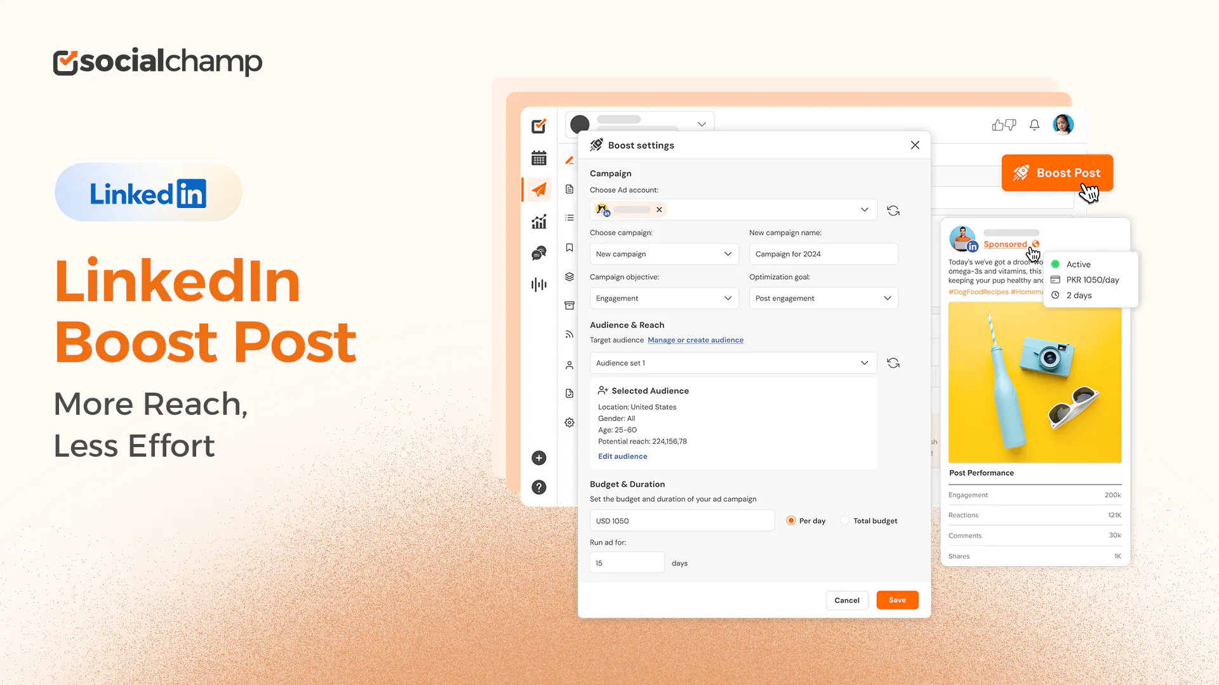Click the audio waveform icon in the sidebar

pos(539,284)
